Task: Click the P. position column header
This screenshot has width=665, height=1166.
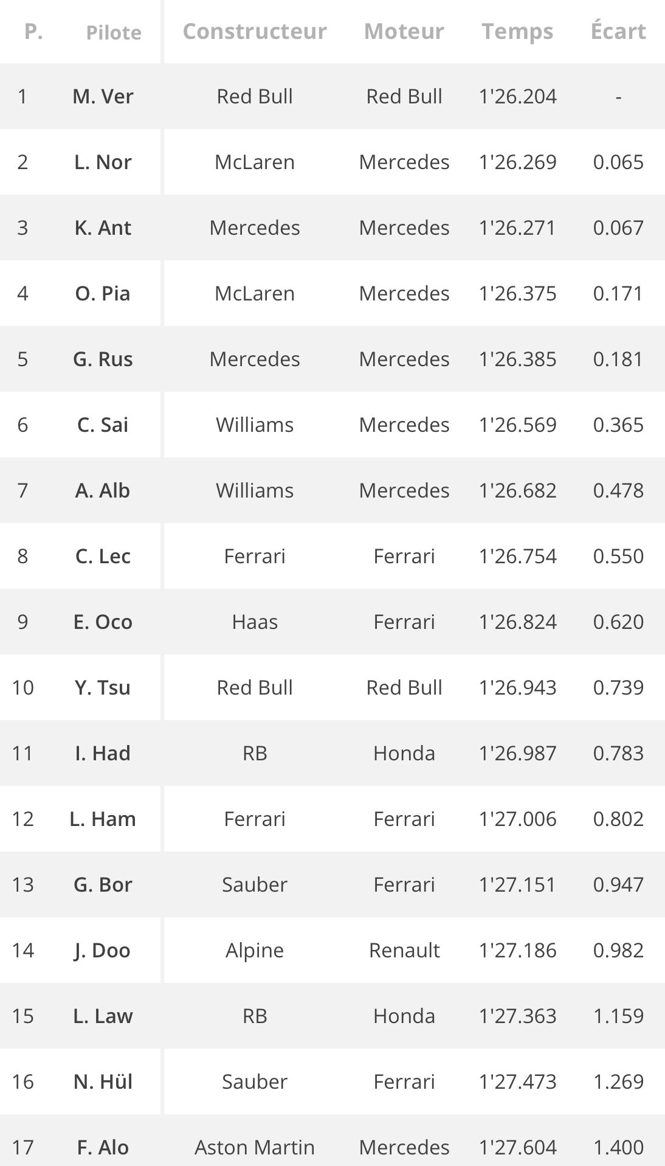Action: (33, 31)
